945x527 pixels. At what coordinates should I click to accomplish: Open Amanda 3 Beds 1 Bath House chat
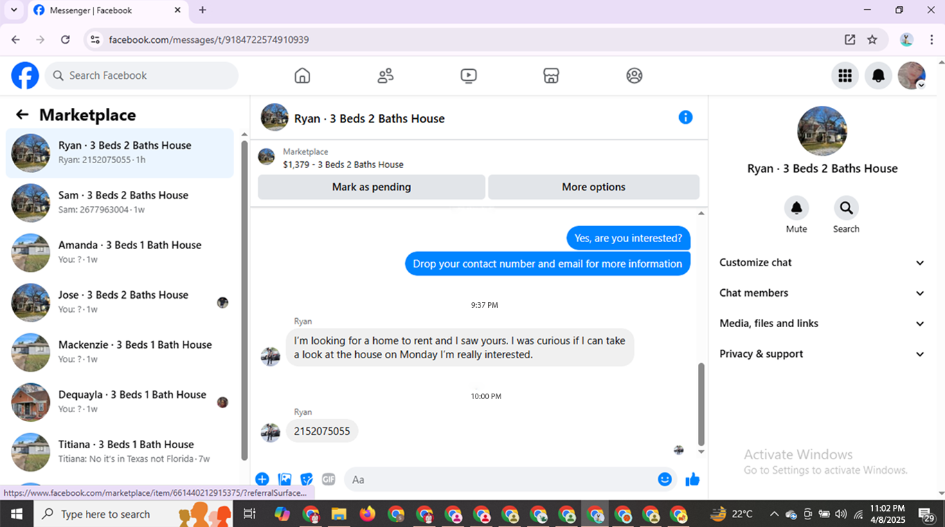120,252
